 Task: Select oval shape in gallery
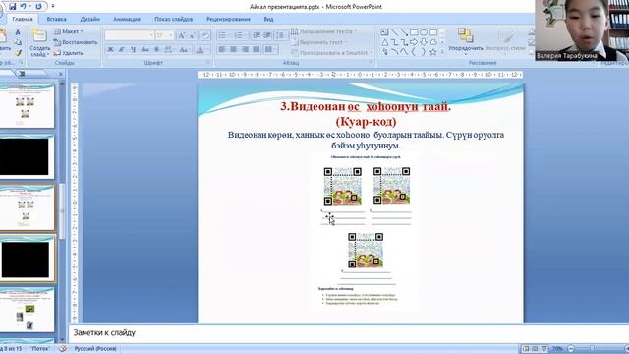[x=424, y=32]
